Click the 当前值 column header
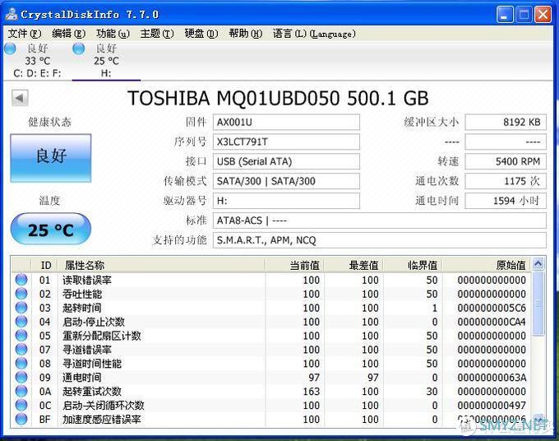This screenshot has width=559, height=441. coord(294,265)
